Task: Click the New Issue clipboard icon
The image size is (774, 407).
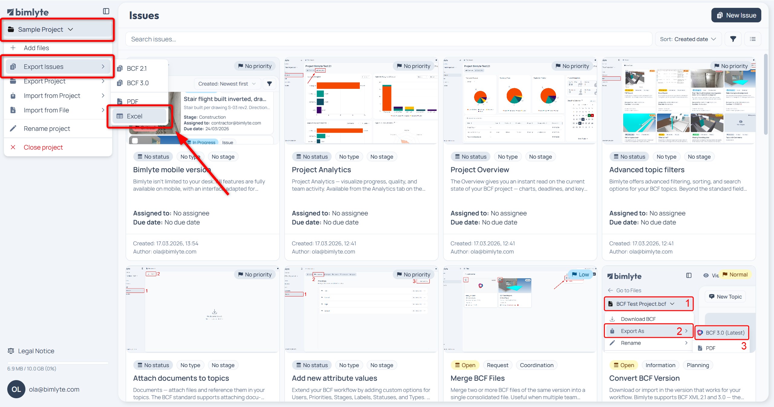Action: tap(720, 15)
